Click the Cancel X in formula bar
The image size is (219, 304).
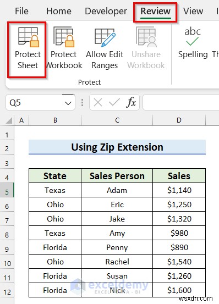[x=98, y=102]
